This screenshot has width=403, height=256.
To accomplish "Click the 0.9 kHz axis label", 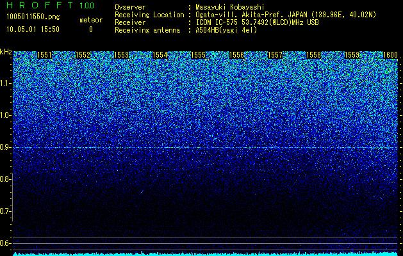I will 6,147.
